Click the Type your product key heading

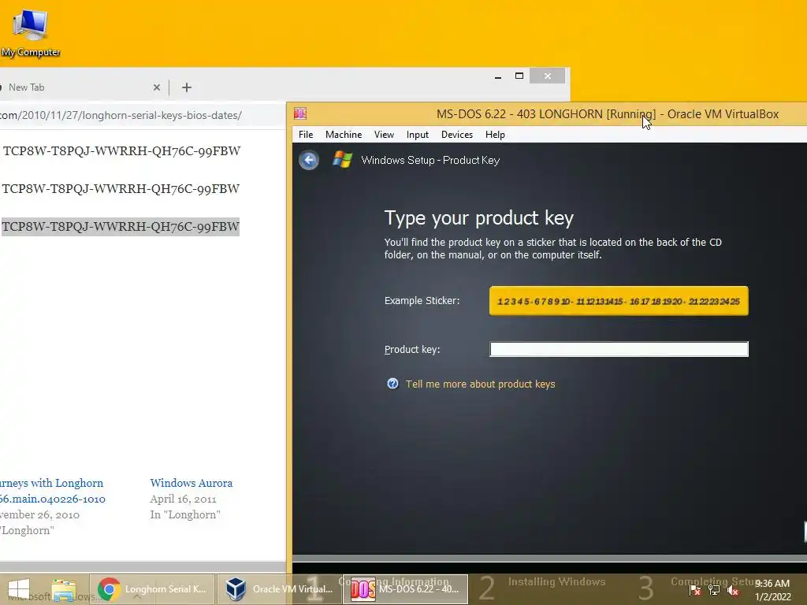pos(478,218)
